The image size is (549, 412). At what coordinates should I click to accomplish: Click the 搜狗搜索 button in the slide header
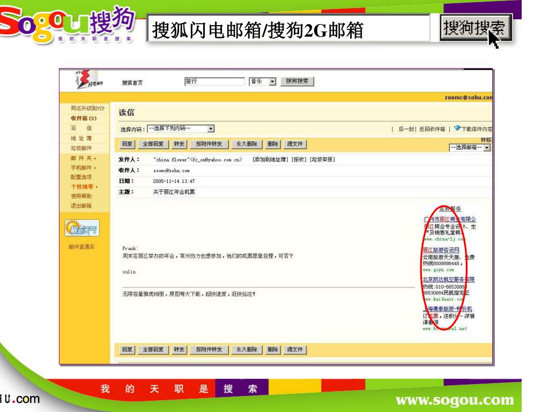pos(475,28)
